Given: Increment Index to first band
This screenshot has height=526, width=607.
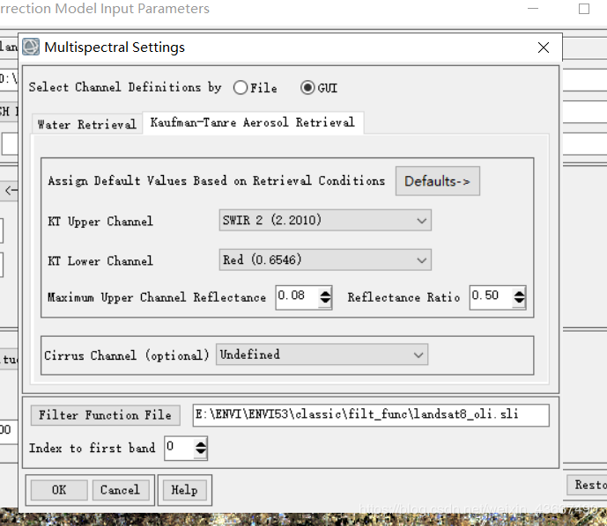Looking at the screenshot, I should point(201,444).
